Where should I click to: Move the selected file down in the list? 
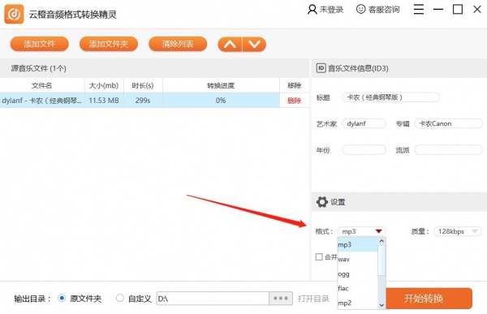point(254,45)
